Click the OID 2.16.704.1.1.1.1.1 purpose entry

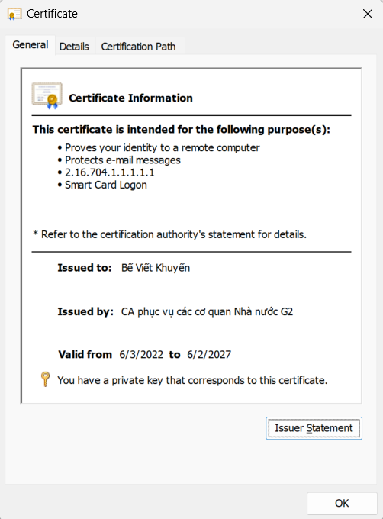(x=109, y=172)
